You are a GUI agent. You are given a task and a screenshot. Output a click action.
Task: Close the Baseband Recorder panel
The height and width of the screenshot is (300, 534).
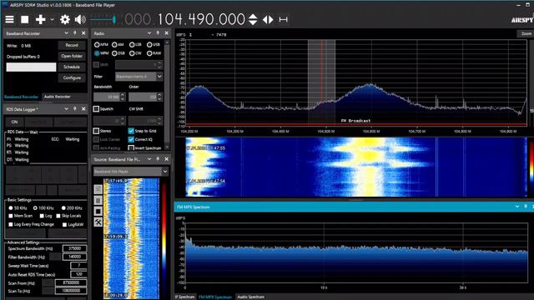point(83,33)
